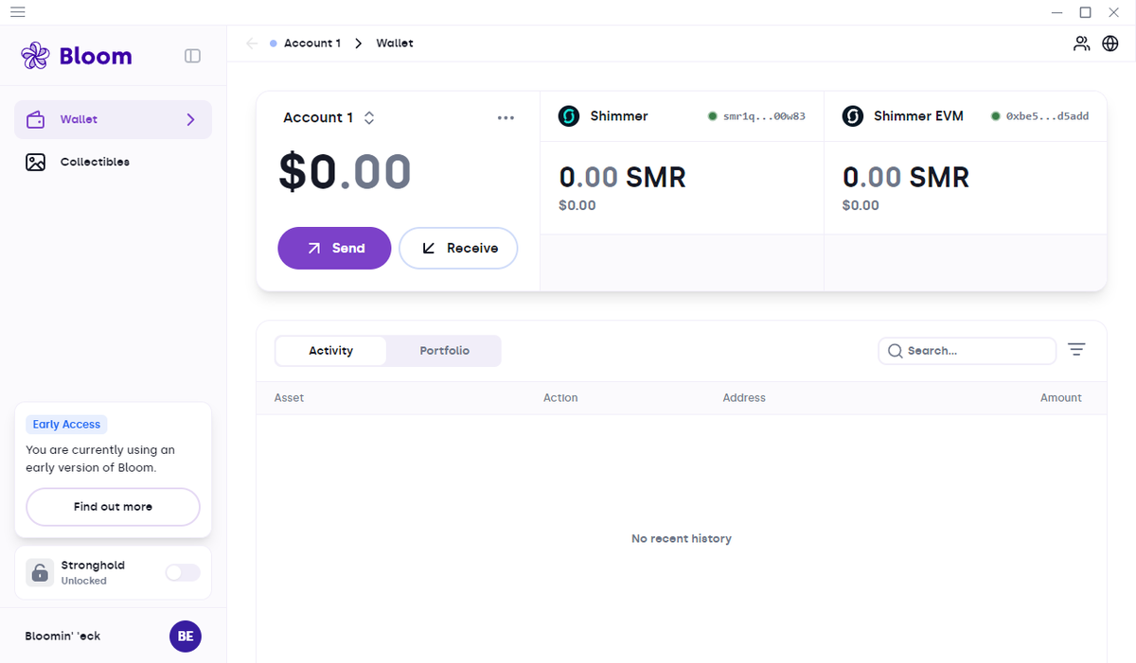The height and width of the screenshot is (663, 1136).
Task: Click the Bloomin' 'eck profile name
Action: tap(62, 637)
